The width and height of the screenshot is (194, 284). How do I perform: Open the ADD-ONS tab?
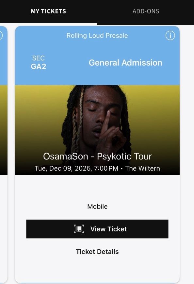click(x=146, y=11)
